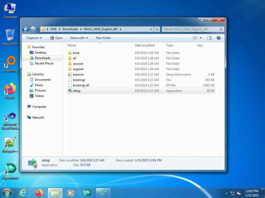Select the sources folder
The height and width of the screenshot is (198, 265).
pyautogui.click(x=141, y=63)
